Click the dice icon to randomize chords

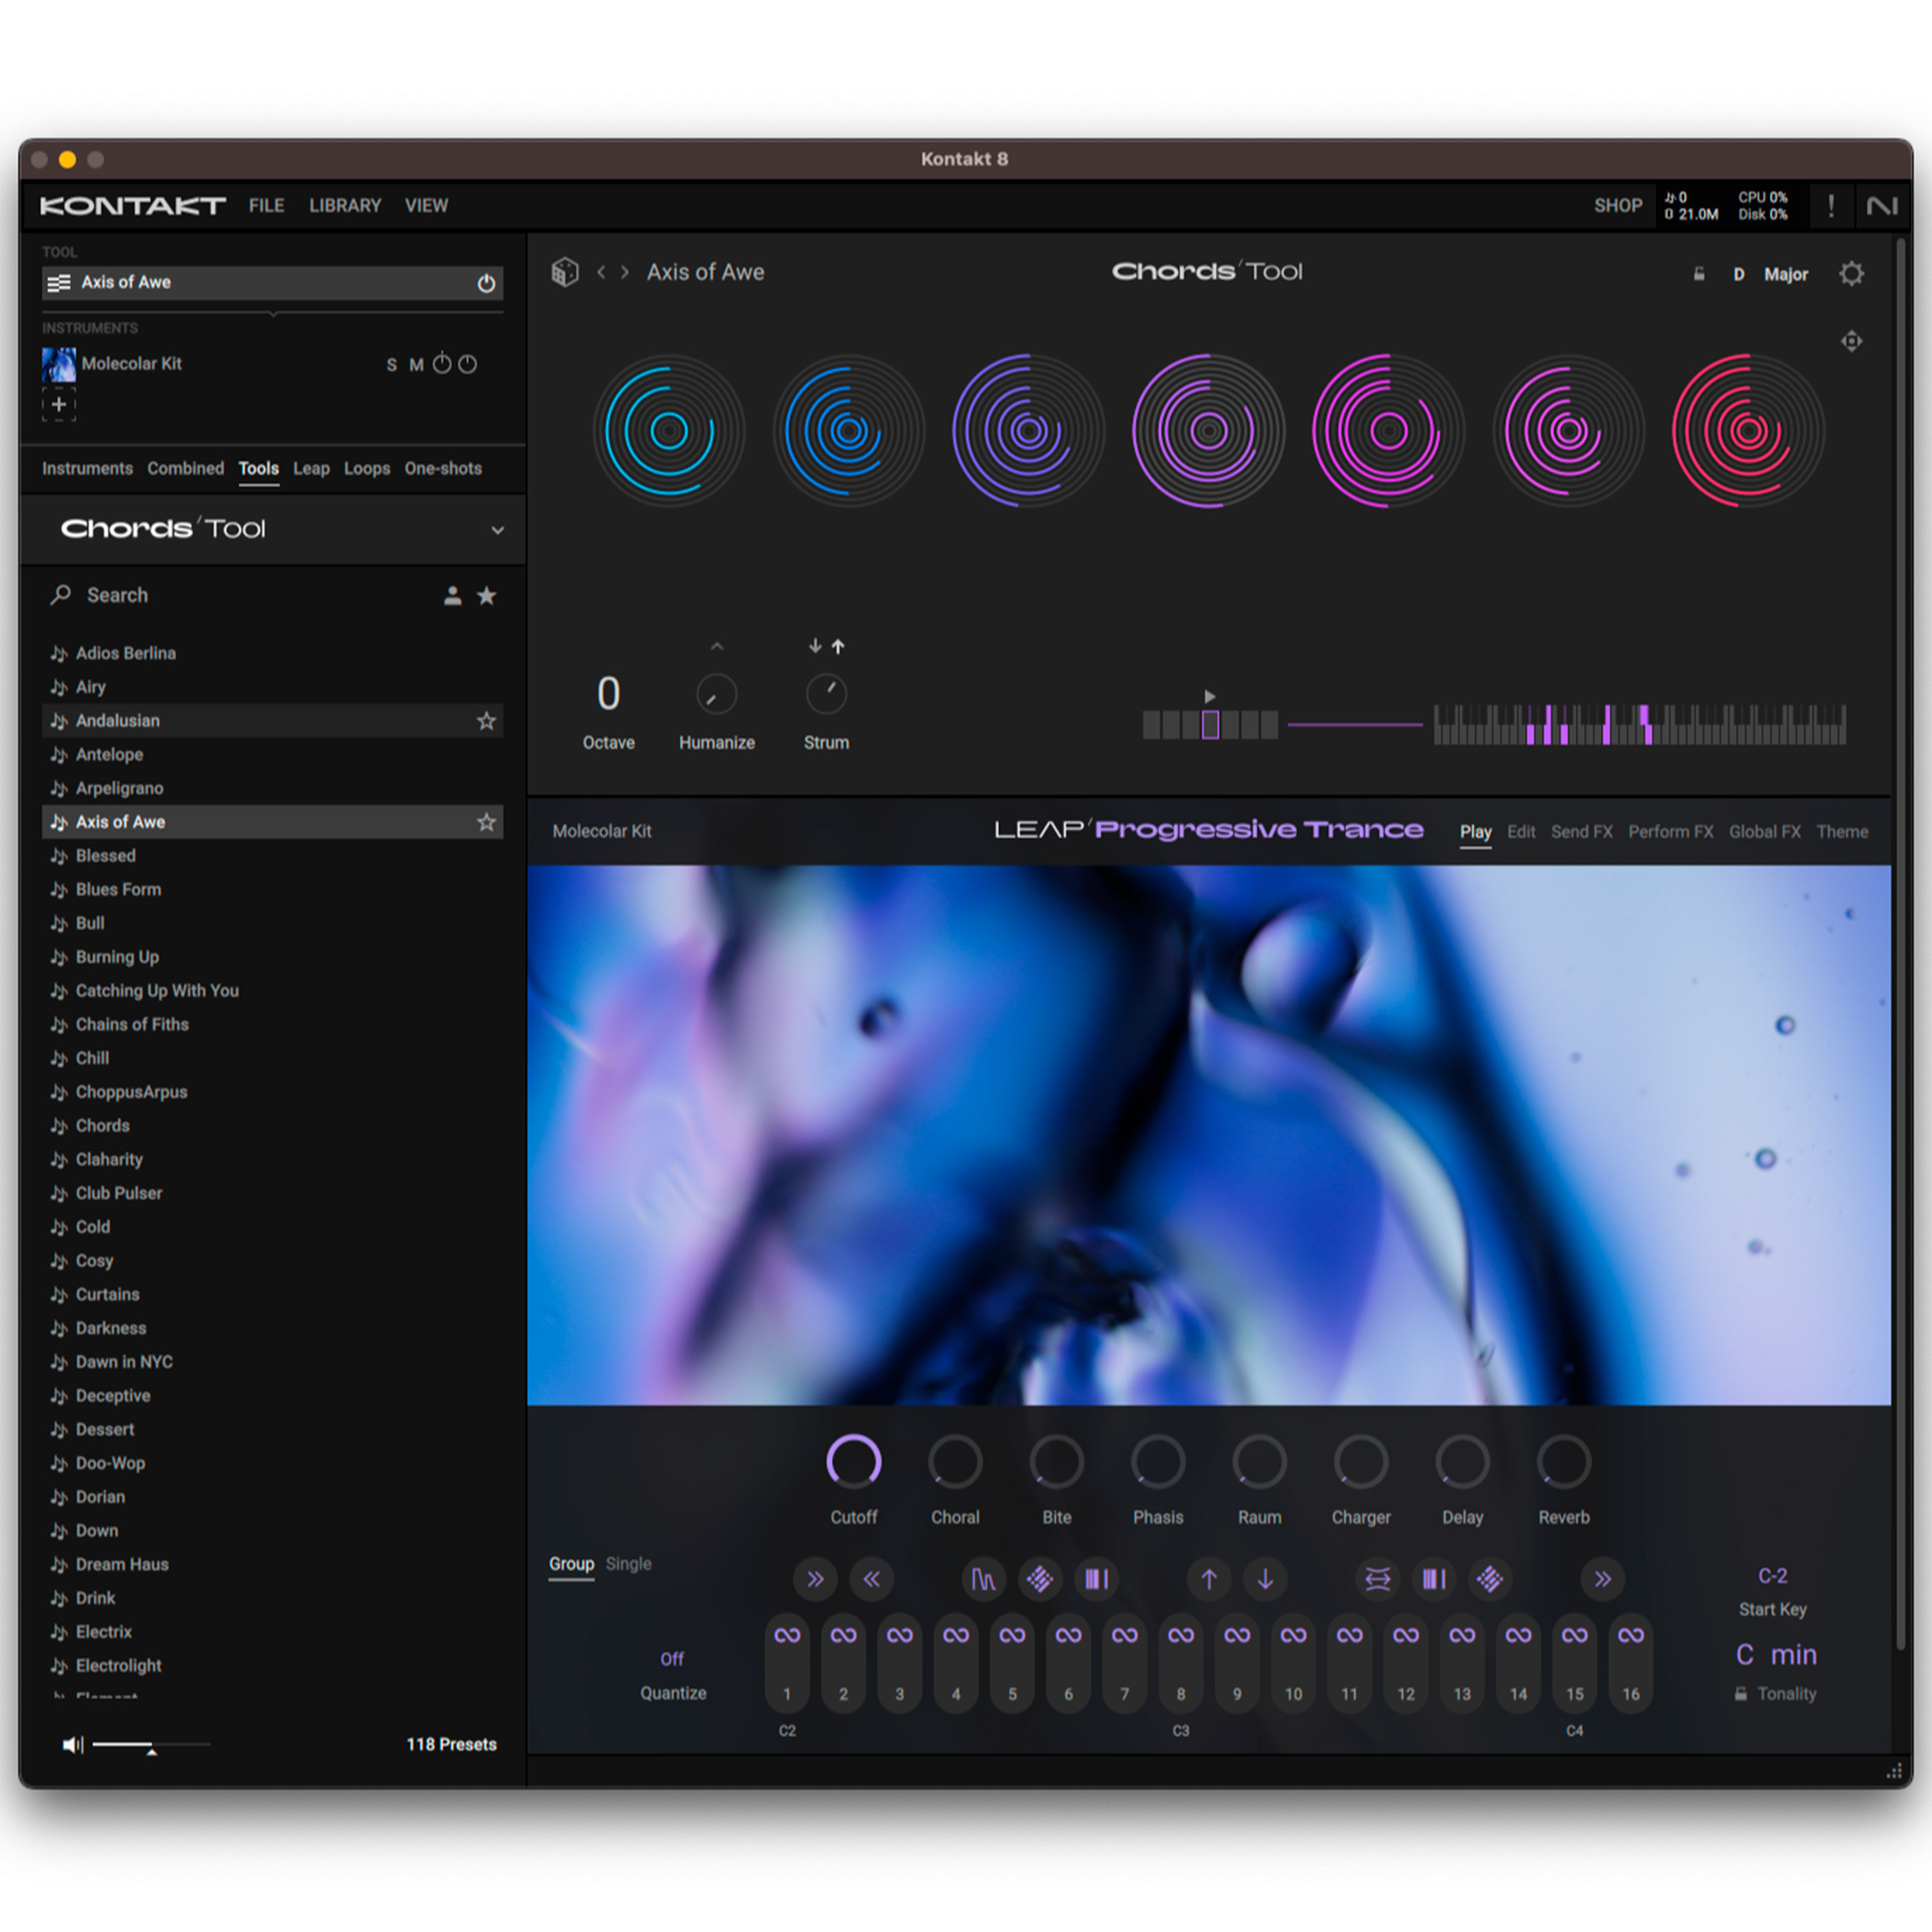565,272
